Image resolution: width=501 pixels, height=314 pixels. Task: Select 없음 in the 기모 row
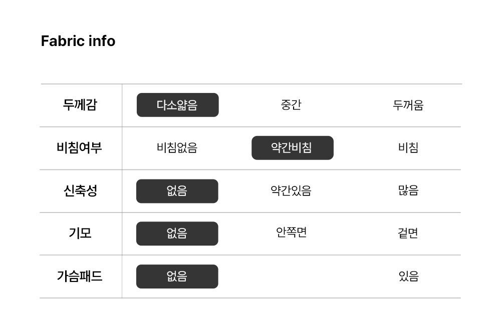click(177, 233)
